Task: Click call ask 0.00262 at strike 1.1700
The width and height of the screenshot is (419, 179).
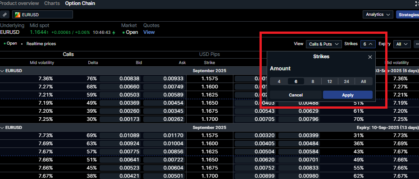Action: coord(164,119)
